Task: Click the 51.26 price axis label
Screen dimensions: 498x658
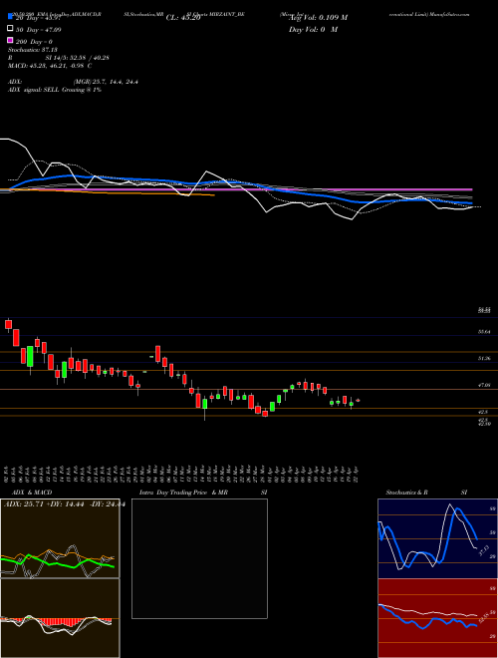Action: point(484,358)
